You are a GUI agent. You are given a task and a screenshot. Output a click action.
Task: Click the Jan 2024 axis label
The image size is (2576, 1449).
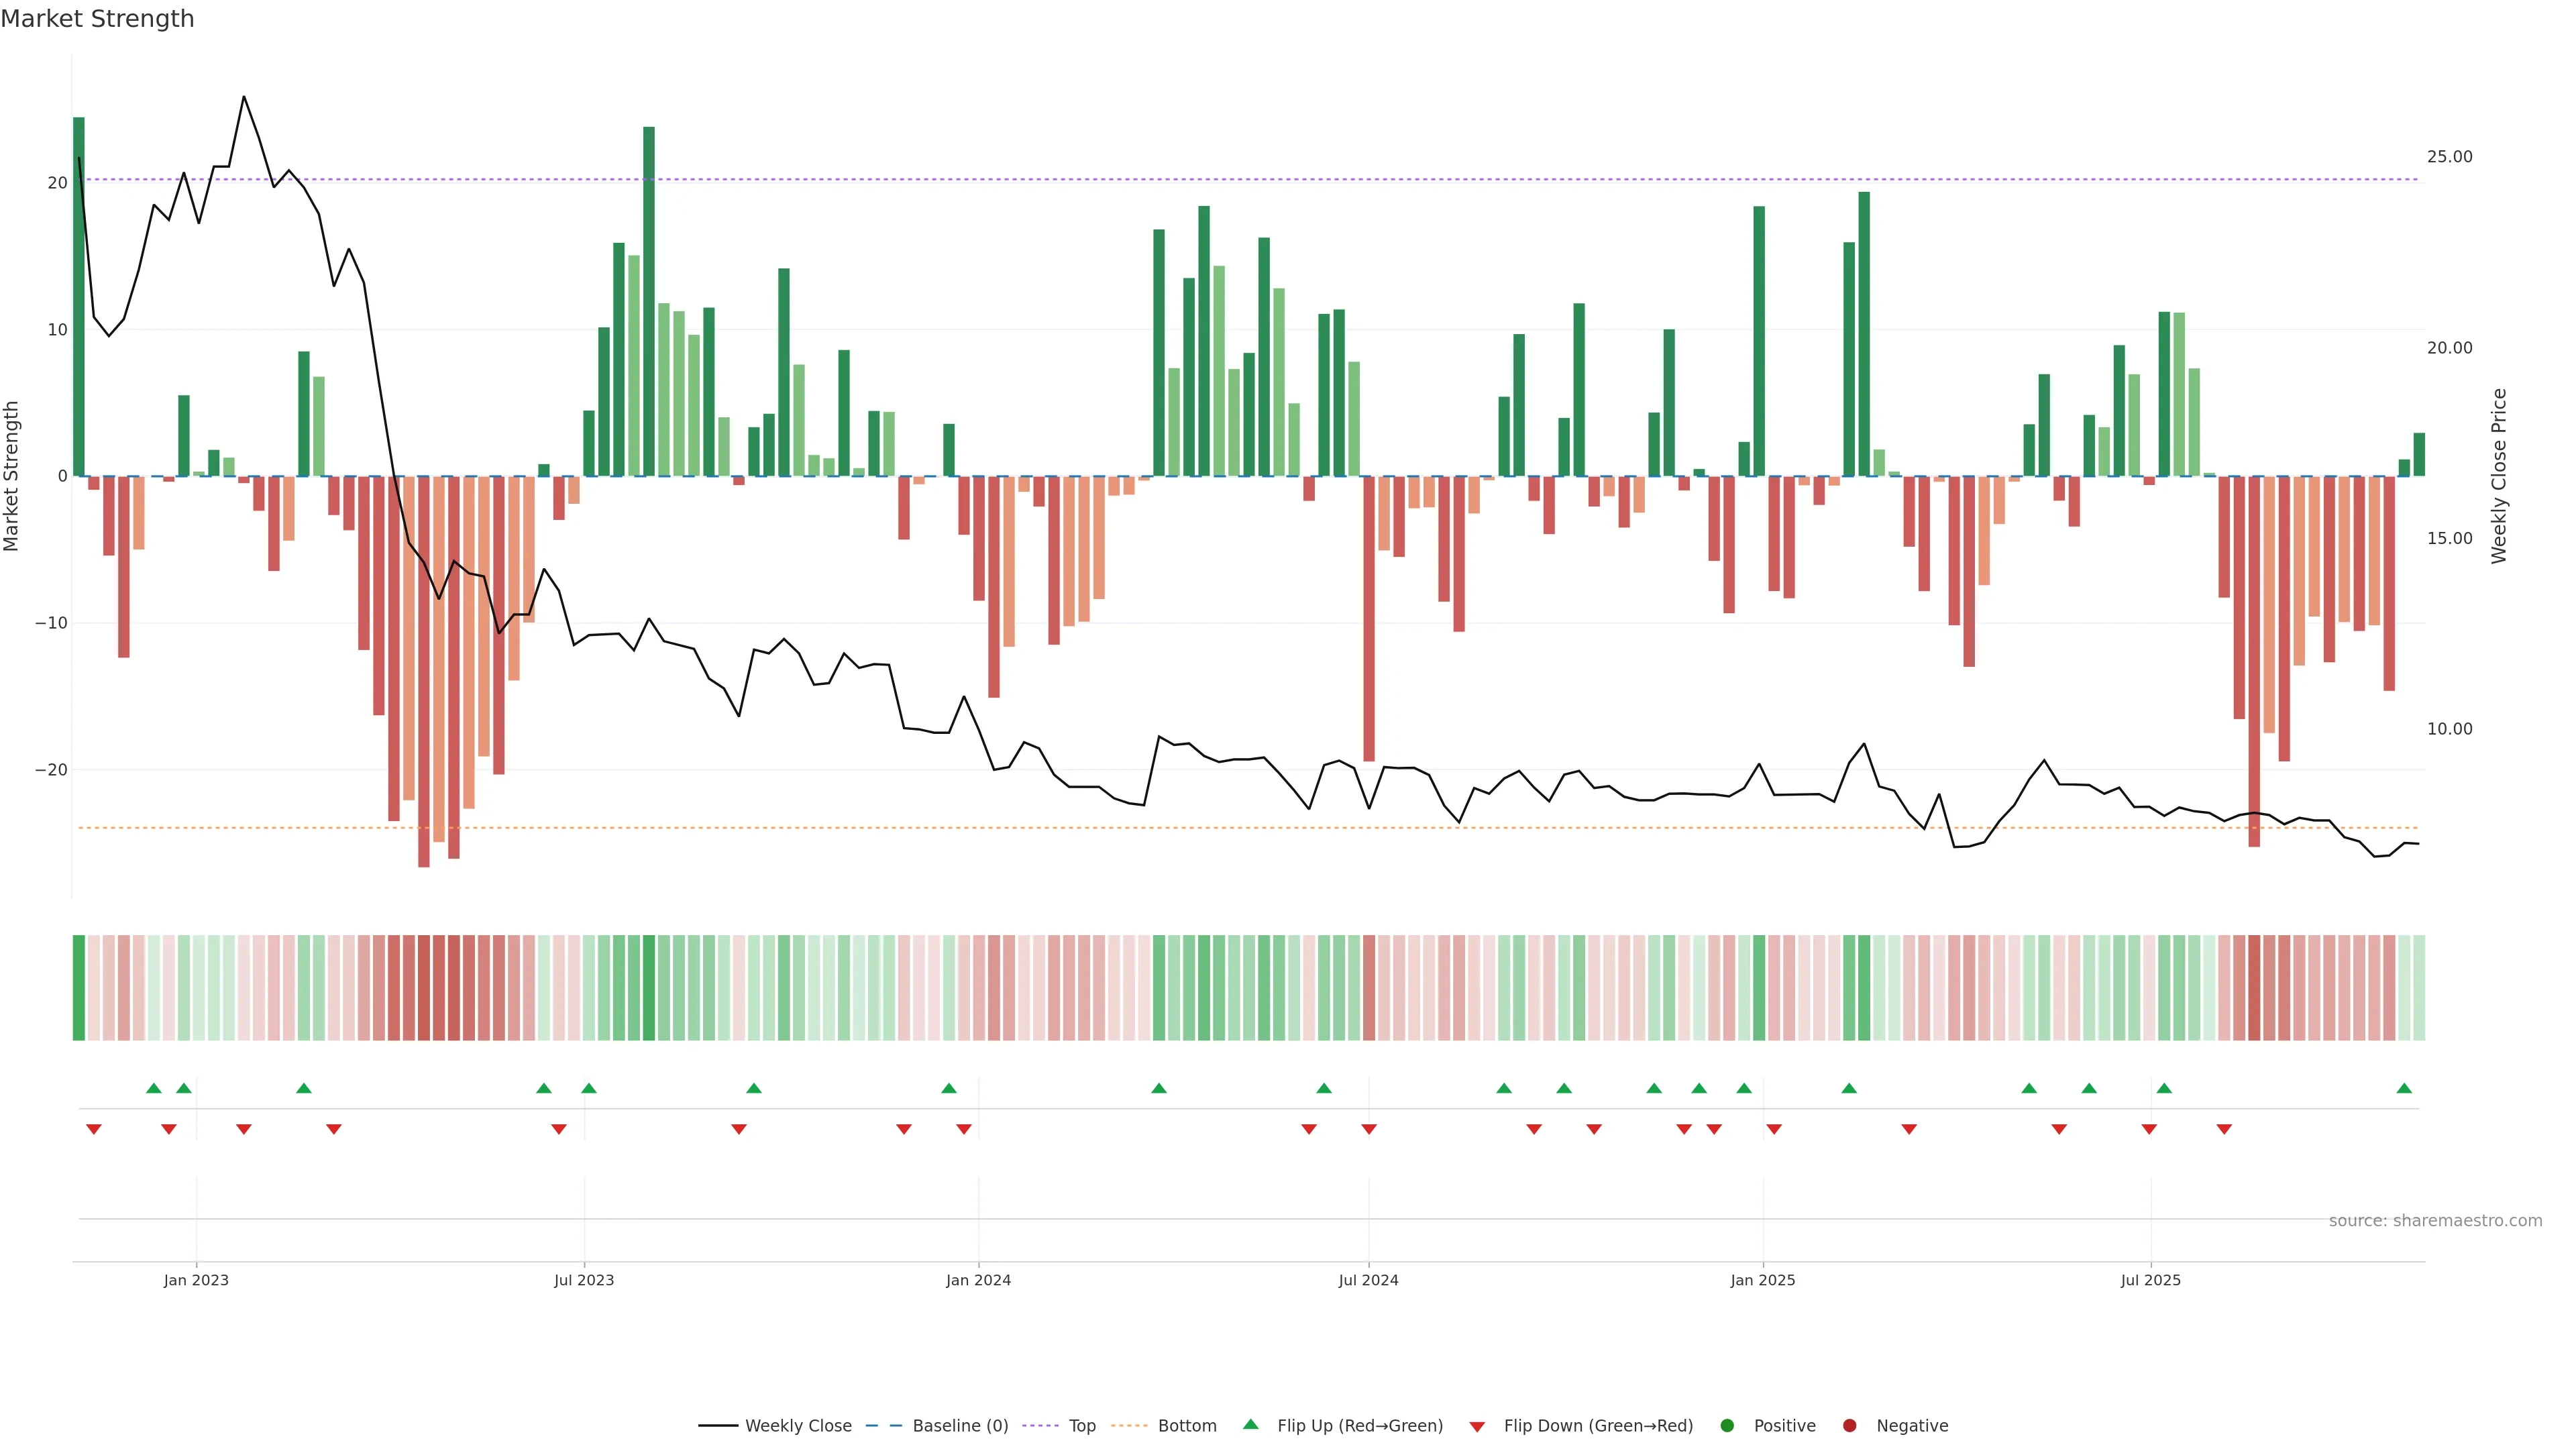coord(978,1280)
